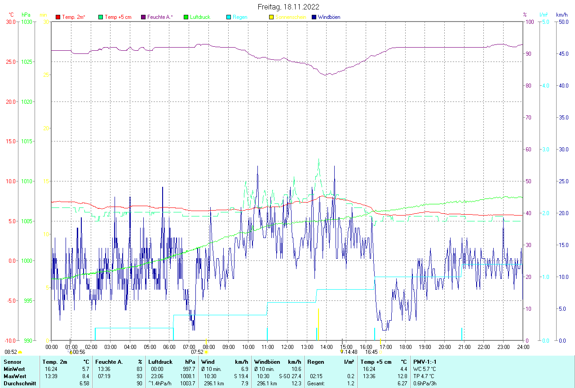This screenshot has height=388, width=575.
Task: Click the gust maximum S-SO 27.4
Action: (x=290, y=376)
